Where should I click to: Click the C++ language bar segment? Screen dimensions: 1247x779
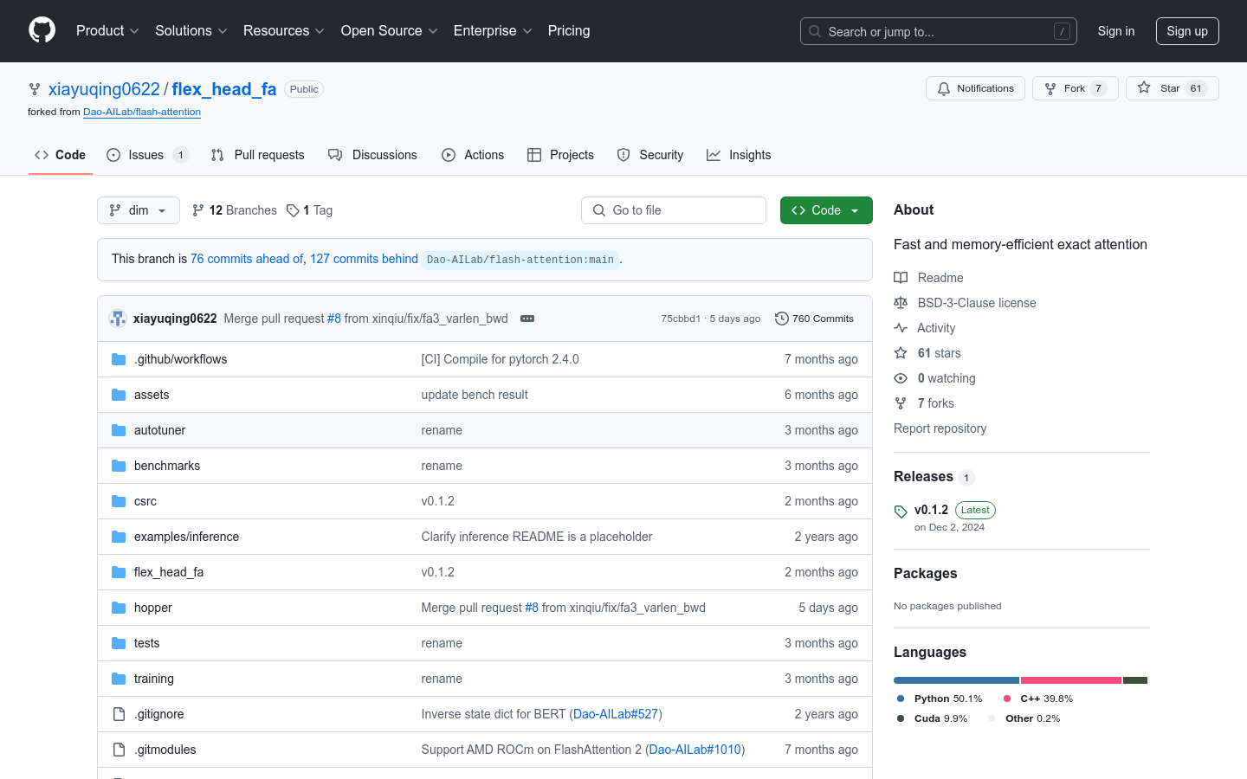coord(1071,680)
